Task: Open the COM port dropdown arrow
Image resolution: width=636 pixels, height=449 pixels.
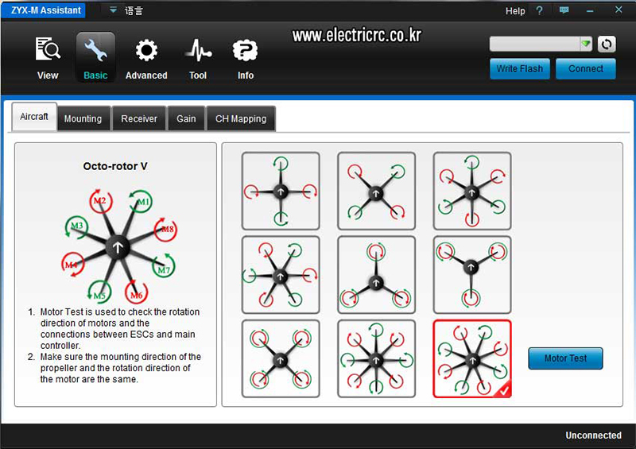Action: coord(586,44)
